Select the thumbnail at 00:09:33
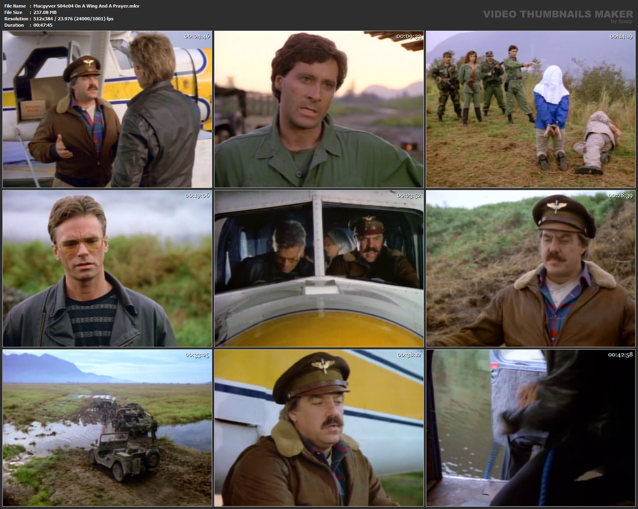 pyautogui.click(x=319, y=109)
